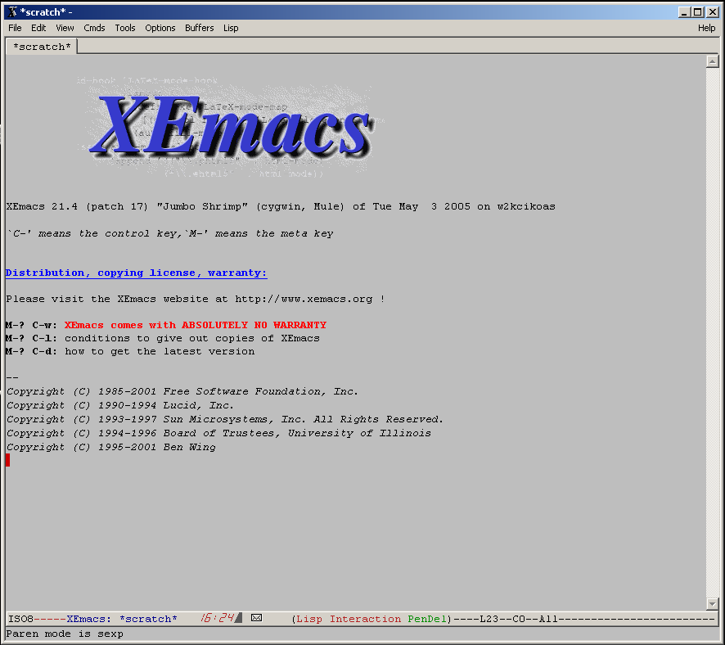Select the *scratch* buffer tab

click(42, 47)
